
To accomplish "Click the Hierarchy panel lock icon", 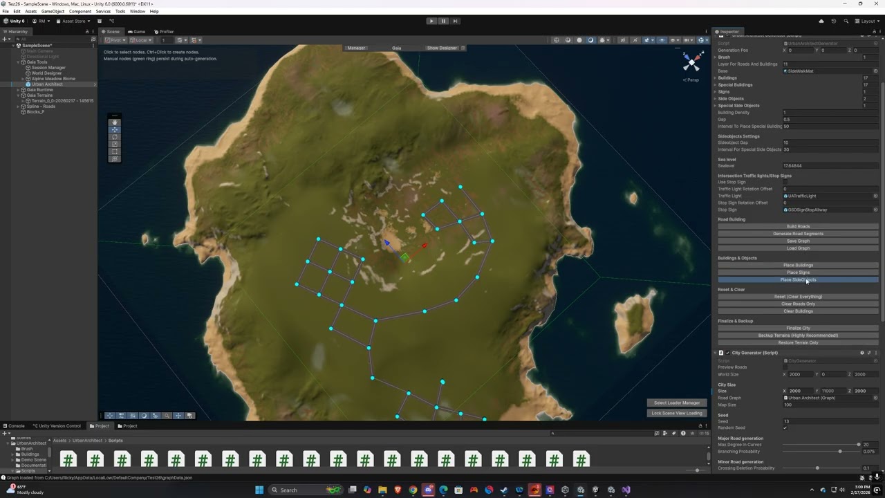I will coord(86,31).
